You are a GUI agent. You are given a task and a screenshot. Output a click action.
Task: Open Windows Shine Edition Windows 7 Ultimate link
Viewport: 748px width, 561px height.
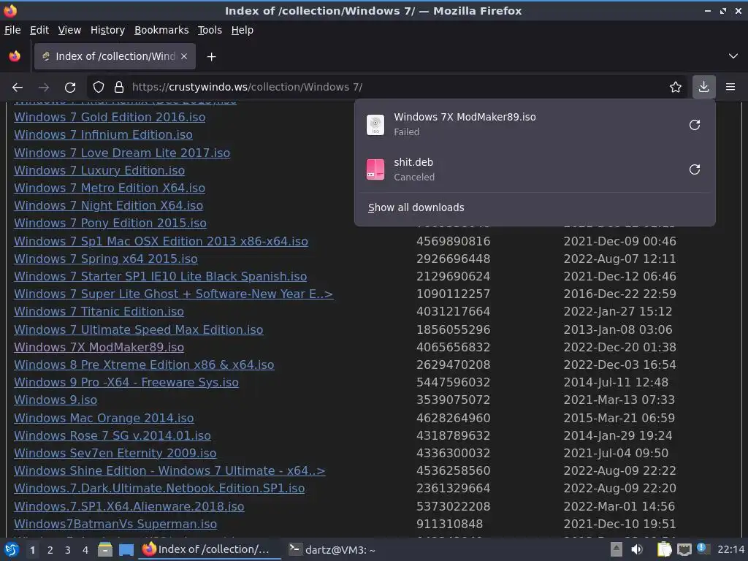tap(169, 471)
